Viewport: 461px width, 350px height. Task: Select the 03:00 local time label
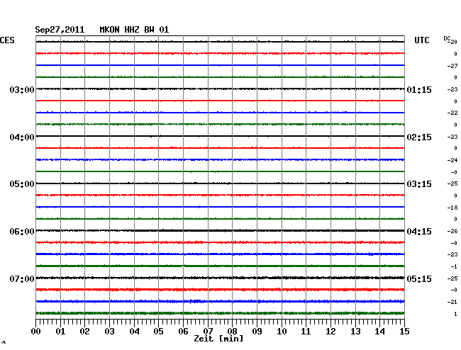[x=22, y=89]
